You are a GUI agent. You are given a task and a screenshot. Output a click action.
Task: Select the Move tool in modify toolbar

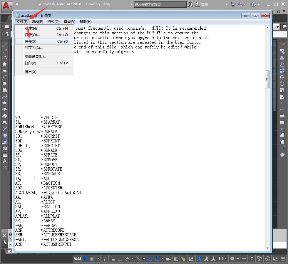click(x=282, y=77)
